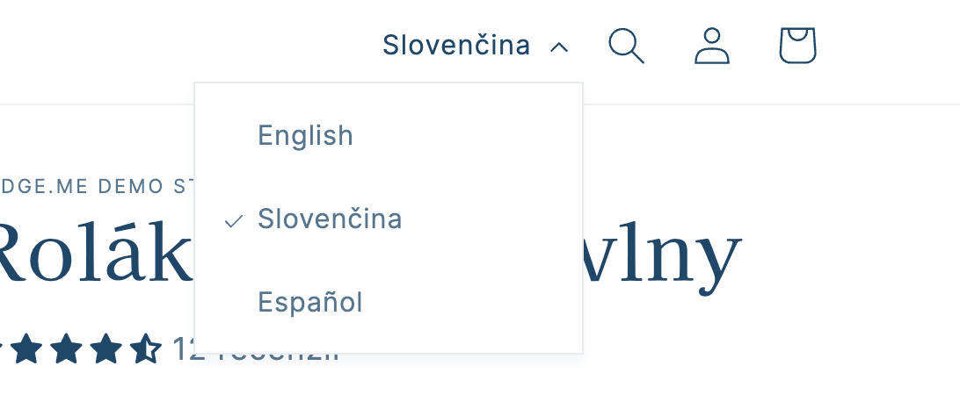
Task: Click the cut-off first rating star
Action: click(3, 349)
